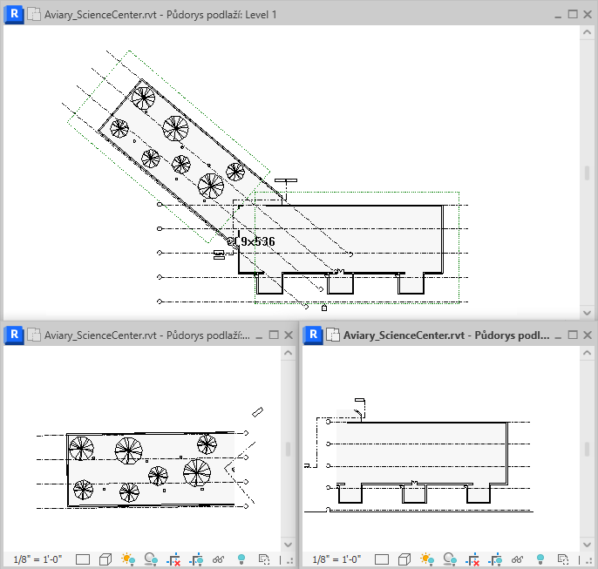
Task: Toggle Sun Path in bottom-right view
Action: click(x=427, y=559)
